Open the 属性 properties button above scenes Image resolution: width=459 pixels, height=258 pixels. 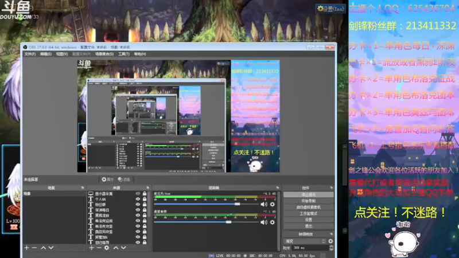coord(107,179)
